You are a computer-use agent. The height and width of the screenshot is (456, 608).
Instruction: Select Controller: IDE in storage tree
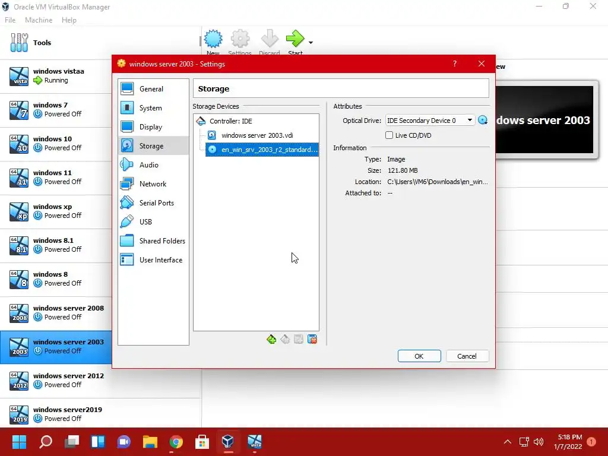point(256,121)
